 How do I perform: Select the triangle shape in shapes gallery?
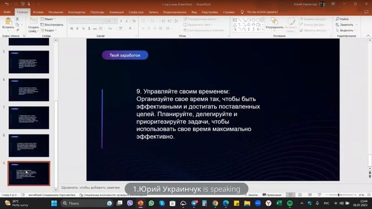tap(235, 24)
